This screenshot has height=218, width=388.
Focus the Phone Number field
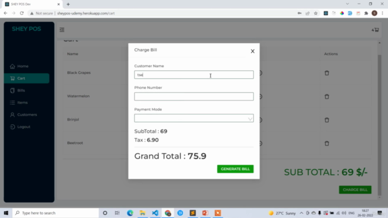pyautogui.click(x=194, y=96)
